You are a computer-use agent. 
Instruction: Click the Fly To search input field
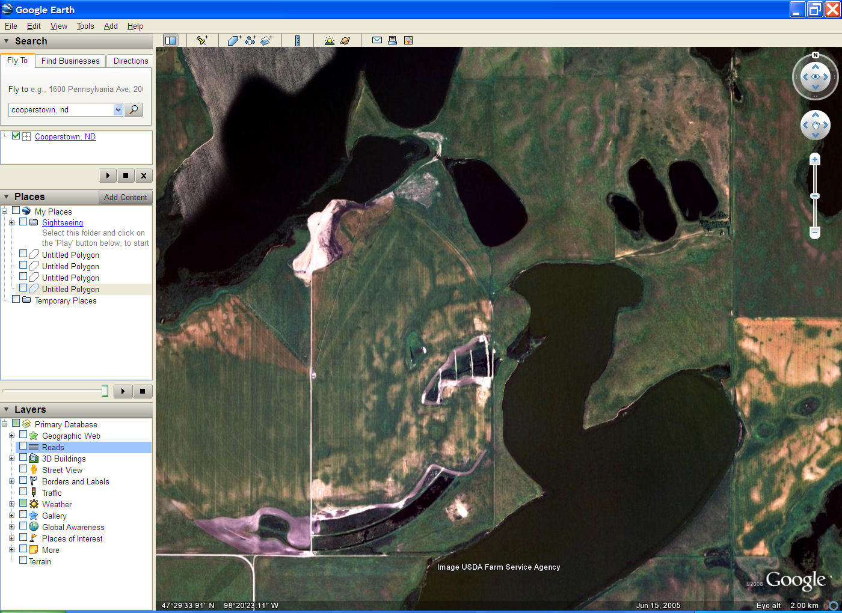[61, 109]
